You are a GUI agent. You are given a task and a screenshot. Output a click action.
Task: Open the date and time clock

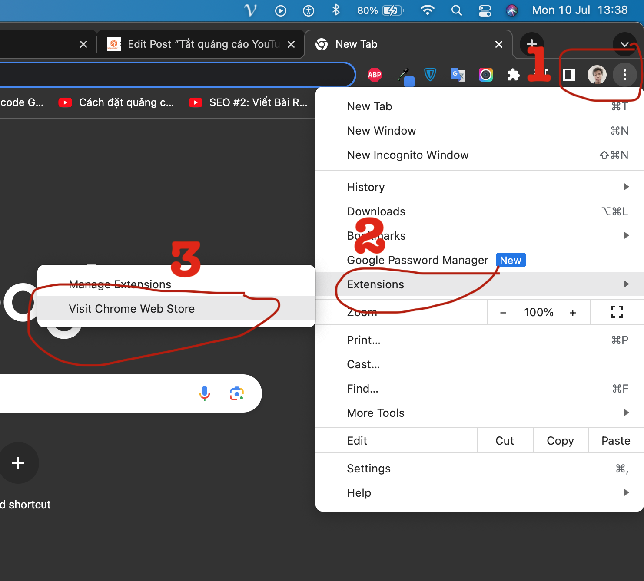(580, 10)
